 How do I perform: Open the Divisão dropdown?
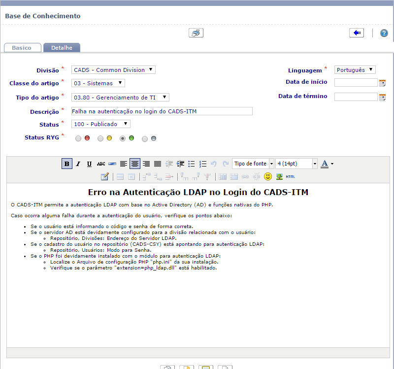click(113, 70)
